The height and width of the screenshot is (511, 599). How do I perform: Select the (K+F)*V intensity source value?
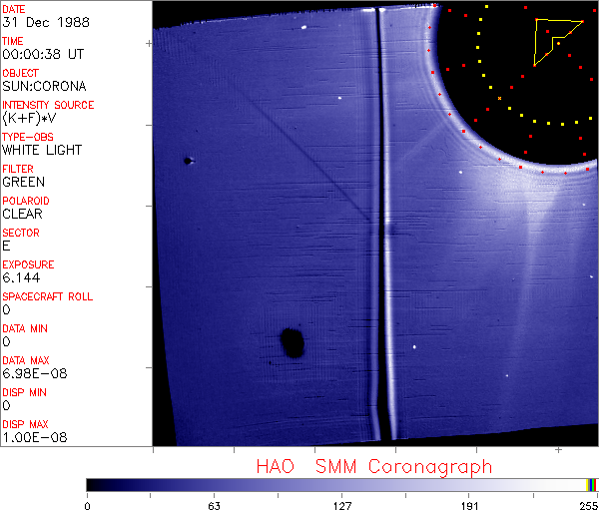[29, 119]
